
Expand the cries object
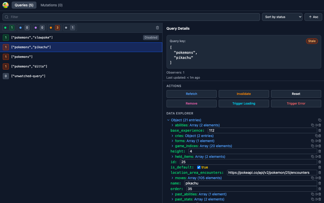[172, 136]
